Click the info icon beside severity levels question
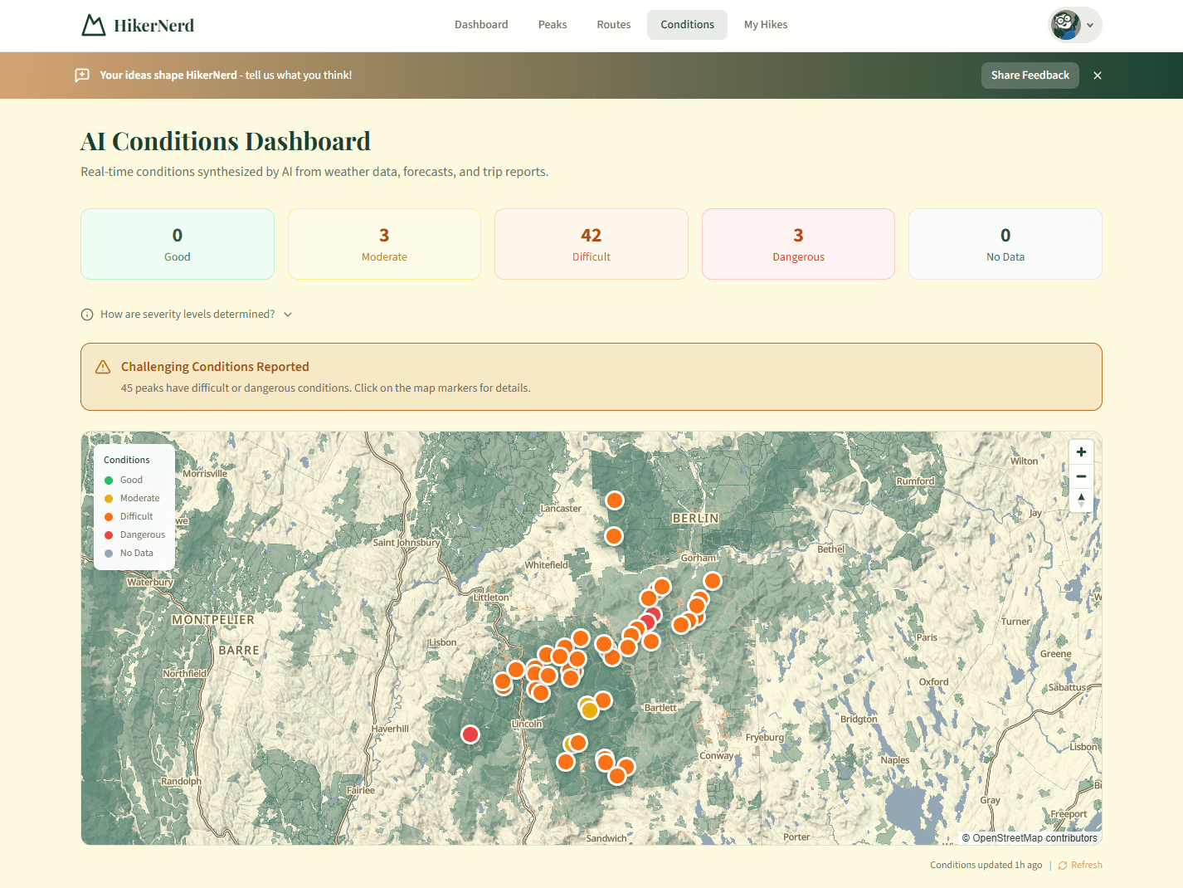This screenshot has height=888, width=1183. [x=87, y=314]
